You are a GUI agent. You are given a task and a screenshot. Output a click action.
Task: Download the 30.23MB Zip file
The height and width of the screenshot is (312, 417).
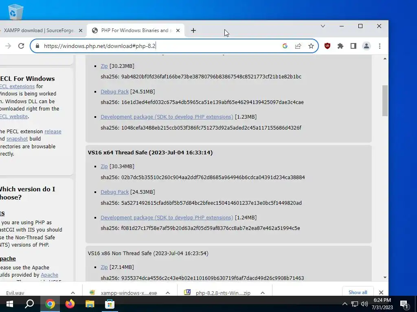pos(104,66)
